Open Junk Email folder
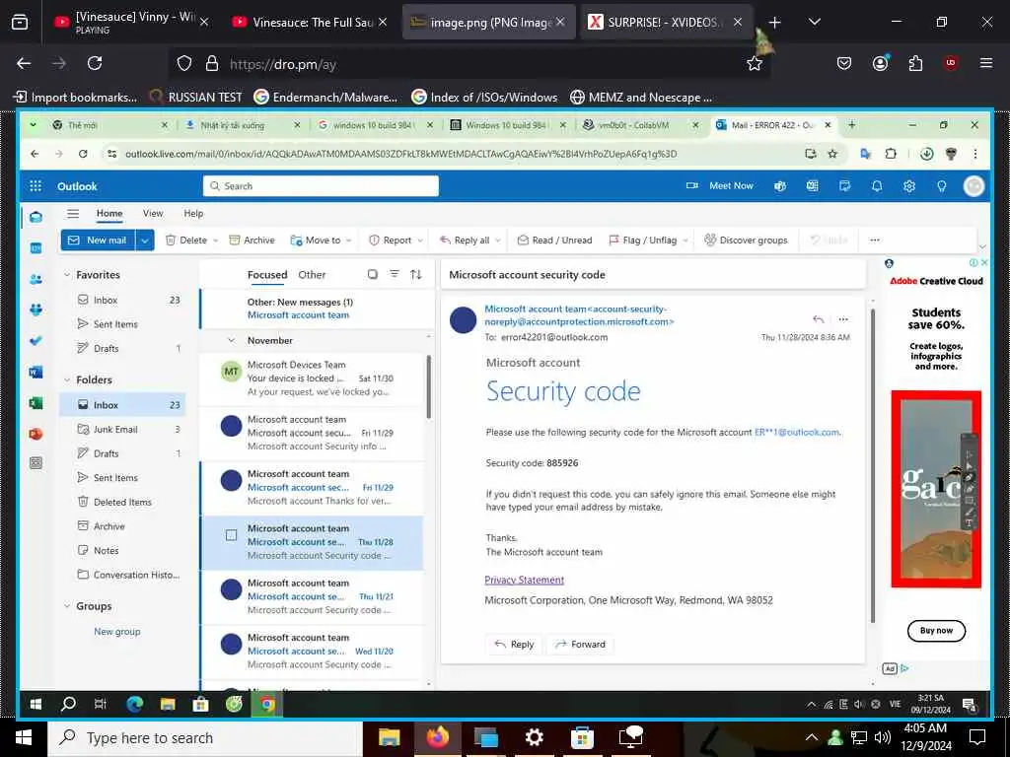 click(x=122, y=430)
